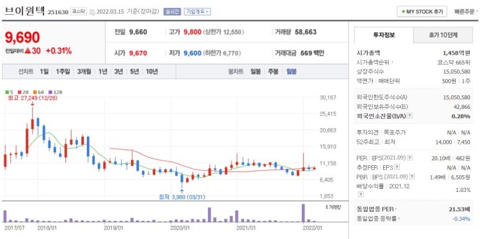480x239 pixels.
Task: Click the 2020/01 x-axis date label
Action: click(x=181, y=227)
